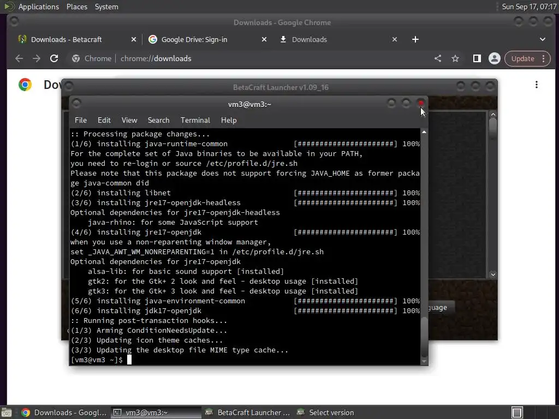The width and height of the screenshot is (559, 419).
Task: Minimize the terminal window
Action: point(391,103)
